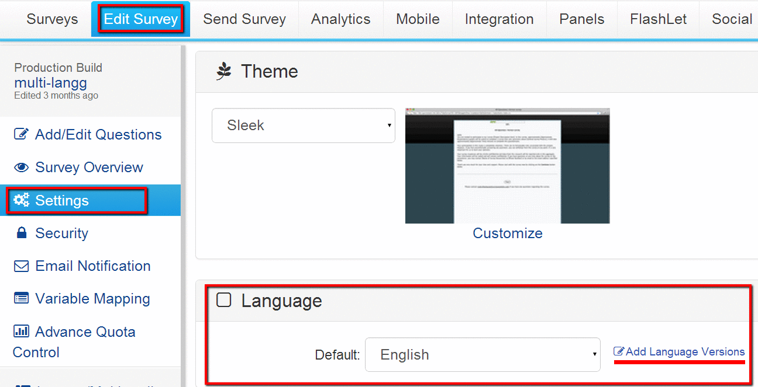Image resolution: width=758 pixels, height=387 pixels.
Task: Click the Theme leaf icon
Action: point(224,72)
